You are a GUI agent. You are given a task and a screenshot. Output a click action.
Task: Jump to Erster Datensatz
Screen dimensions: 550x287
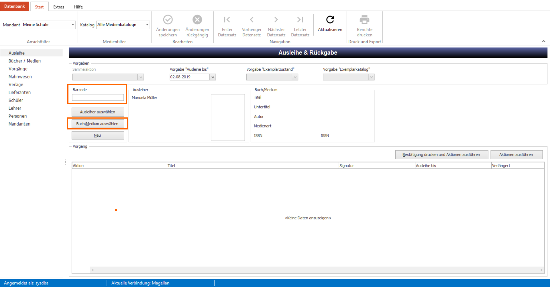[x=227, y=20]
